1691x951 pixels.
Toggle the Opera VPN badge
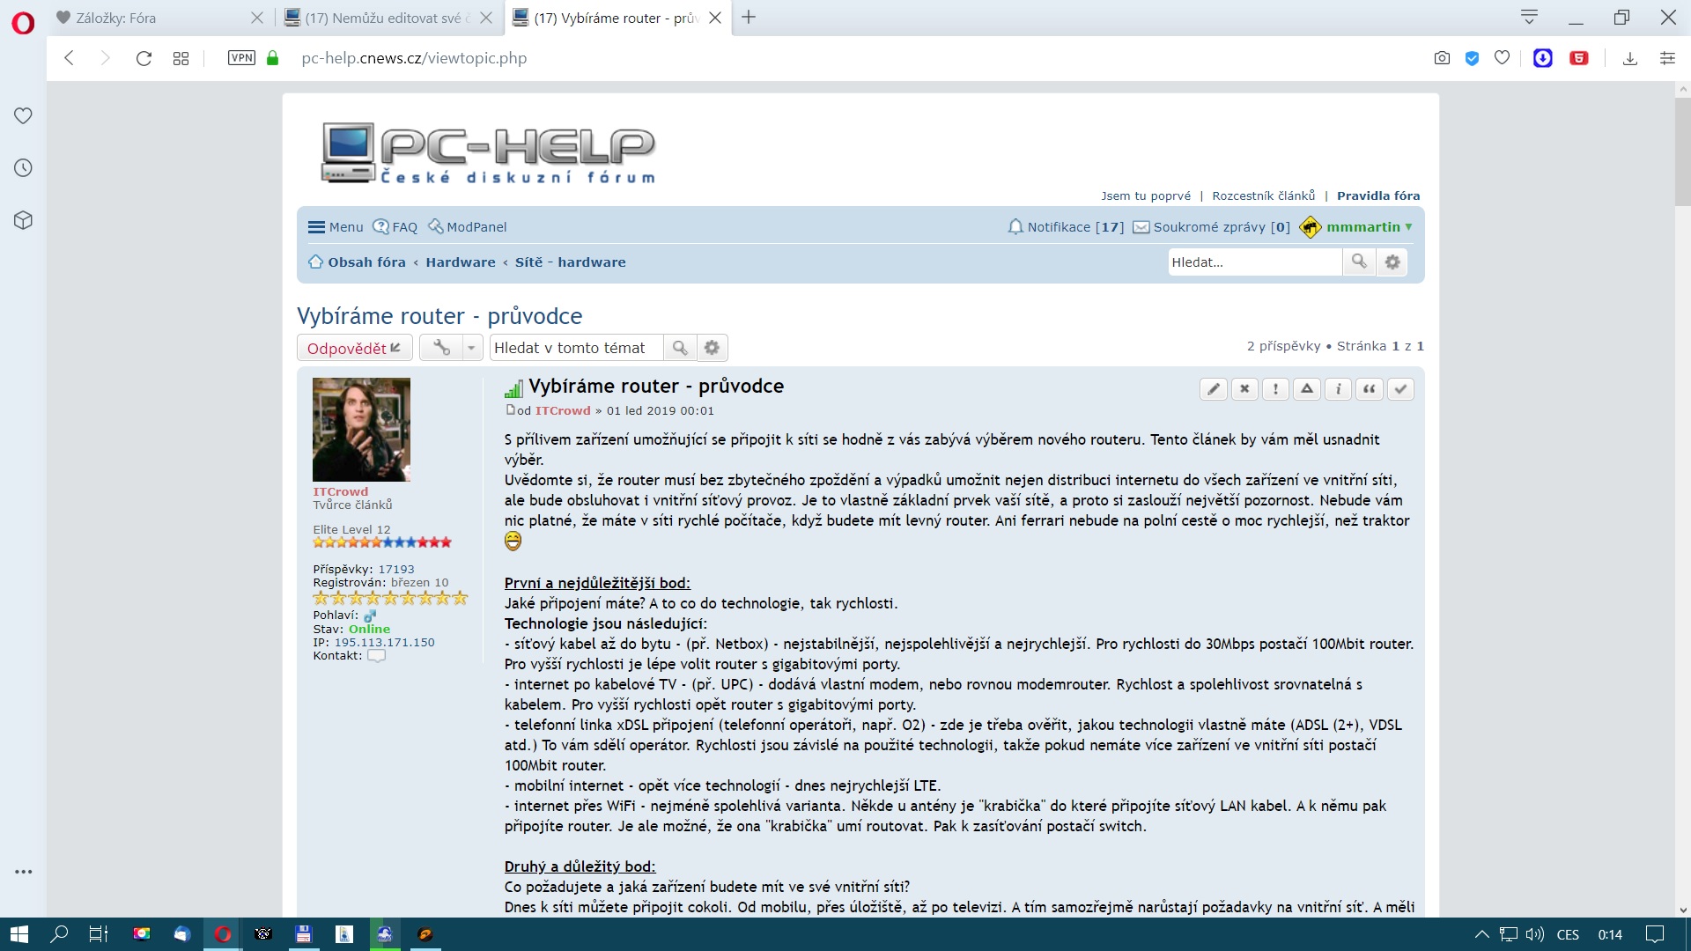click(241, 58)
